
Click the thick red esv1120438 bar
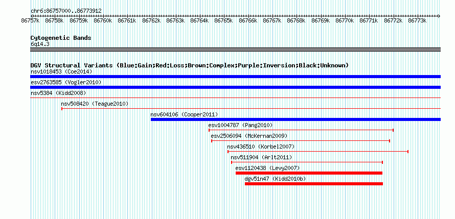click(x=309, y=173)
